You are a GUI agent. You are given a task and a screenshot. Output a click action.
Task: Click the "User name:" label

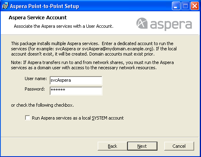click(36, 78)
